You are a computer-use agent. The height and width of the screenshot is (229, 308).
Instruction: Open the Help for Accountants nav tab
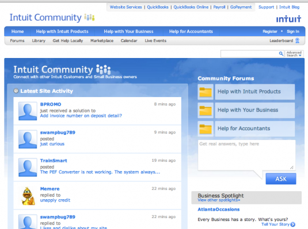tap(191, 32)
